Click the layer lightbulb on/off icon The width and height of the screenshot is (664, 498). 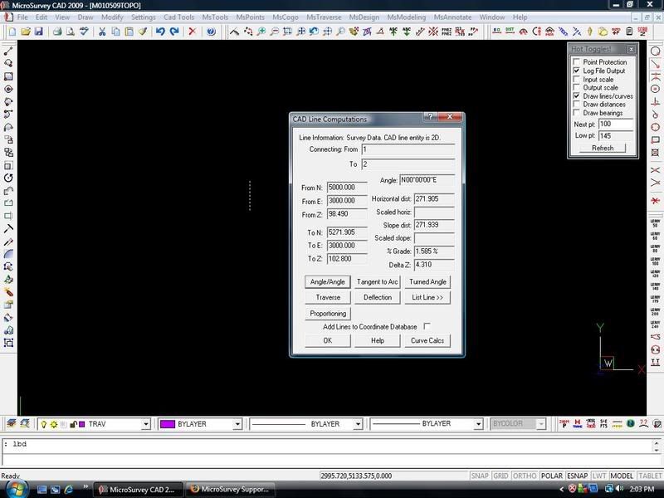point(44,424)
